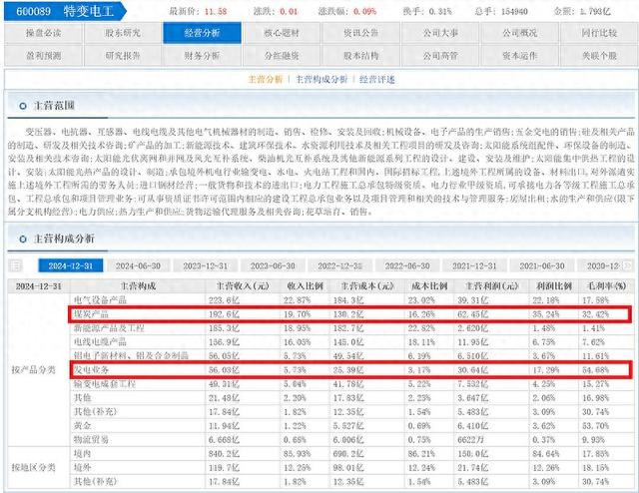This screenshot has width=639, height=493.
Task: Click 煤炭产品 profit value 62.45亿
Action: (x=472, y=314)
